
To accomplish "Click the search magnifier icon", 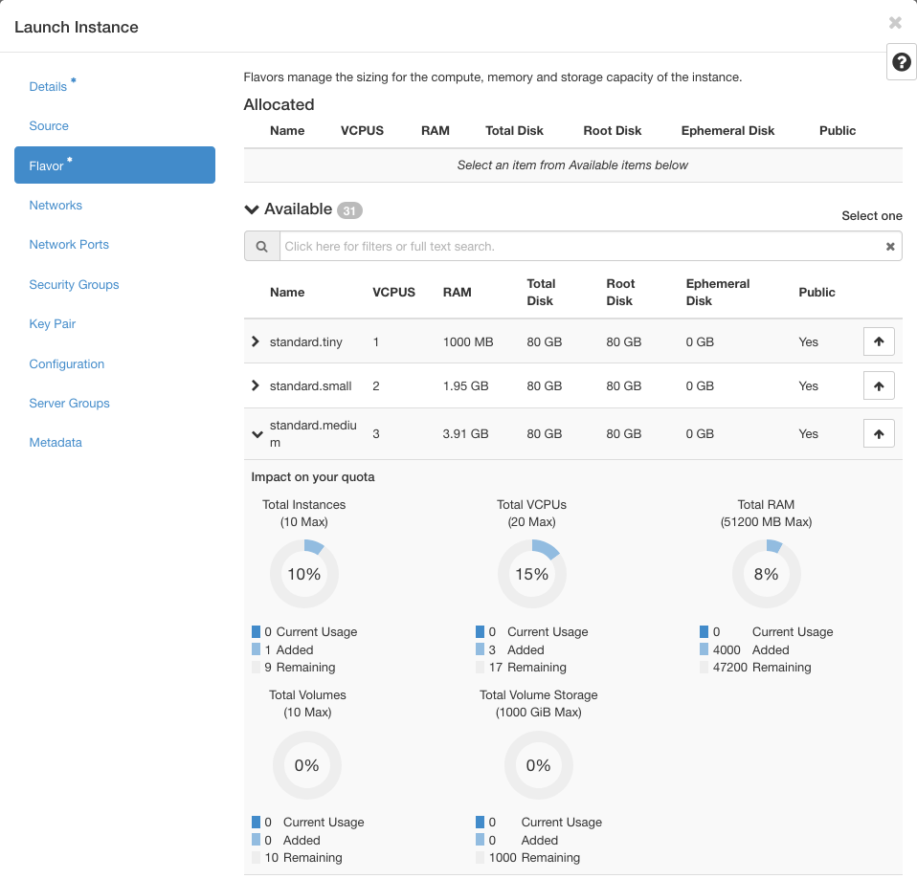I will tap(261, 246).
